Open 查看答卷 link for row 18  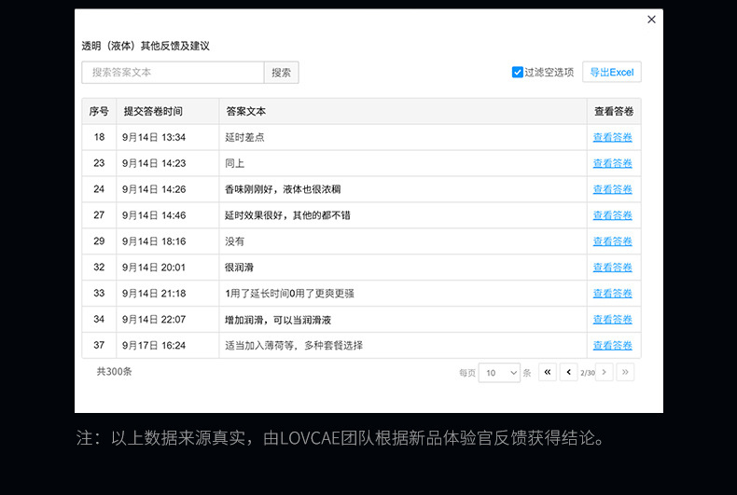pyautogui.click(x=612, y=137)
